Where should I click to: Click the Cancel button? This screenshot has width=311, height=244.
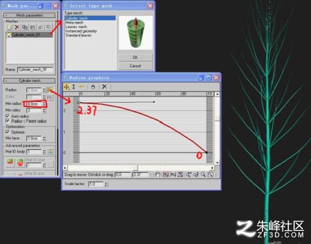(x=135, y=66)
